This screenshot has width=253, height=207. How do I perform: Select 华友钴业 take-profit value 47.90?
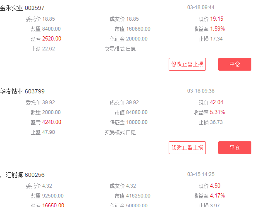pyautogui.click(x=48, y=132)
